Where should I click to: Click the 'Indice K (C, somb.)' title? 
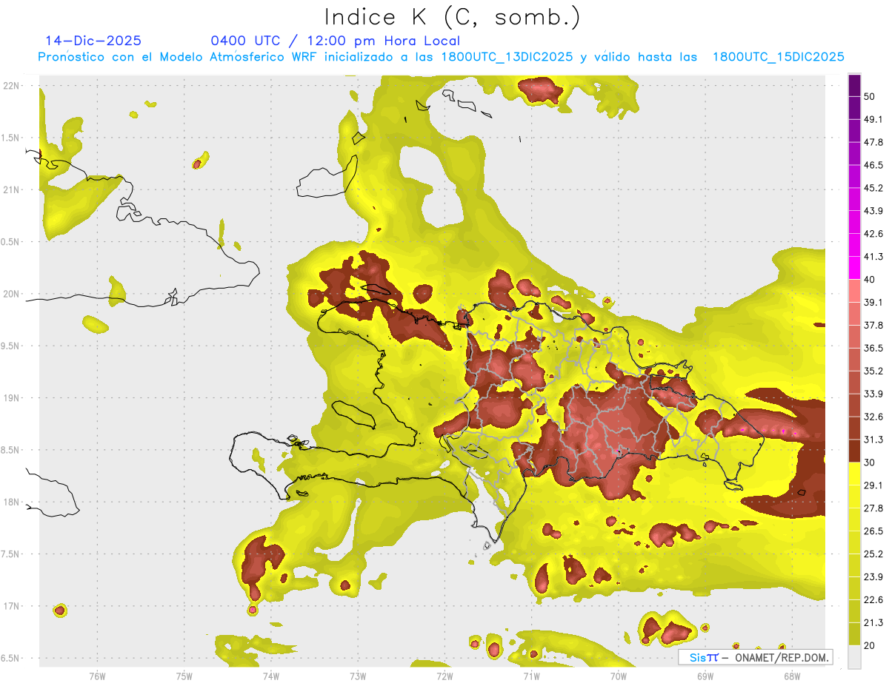click(452, 17)
